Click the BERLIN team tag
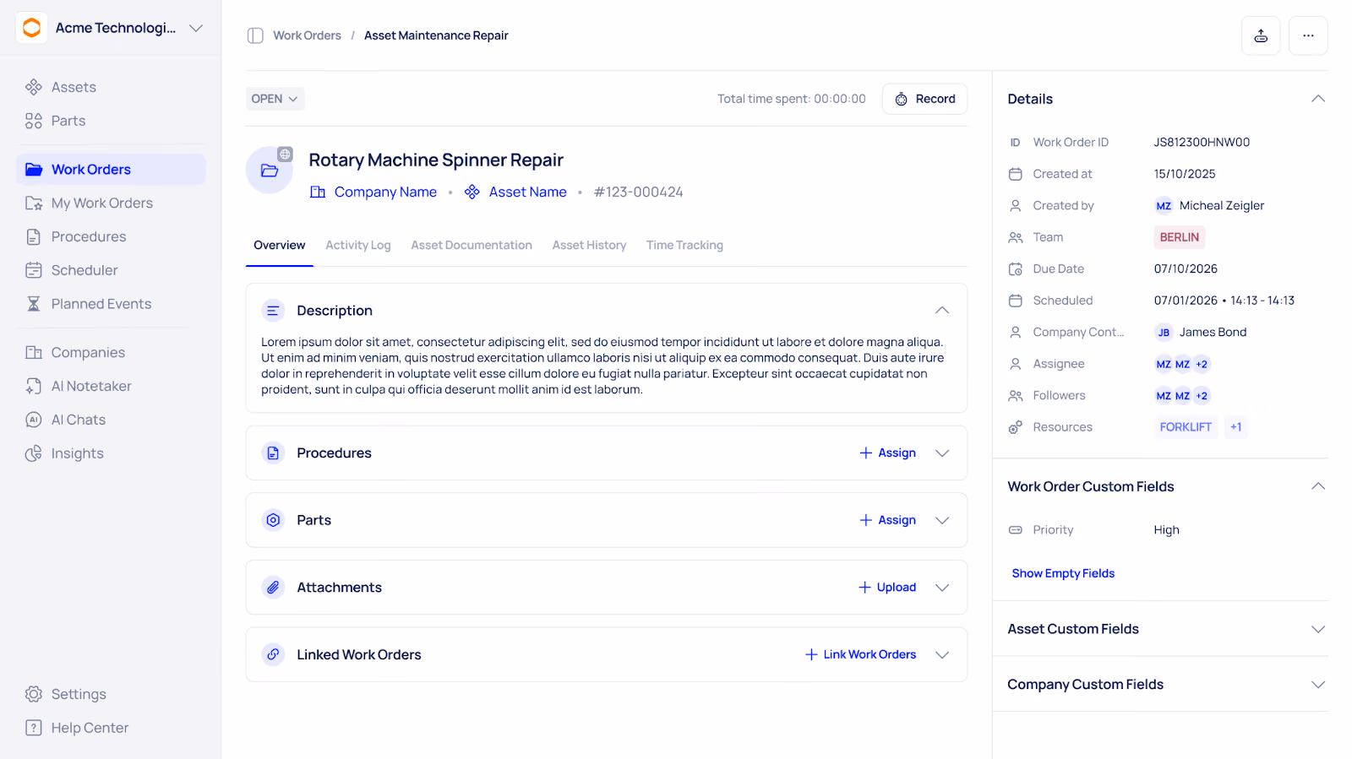This screenshot has height=759, width=1352. pyautogui.click(x=1179, y=237)
